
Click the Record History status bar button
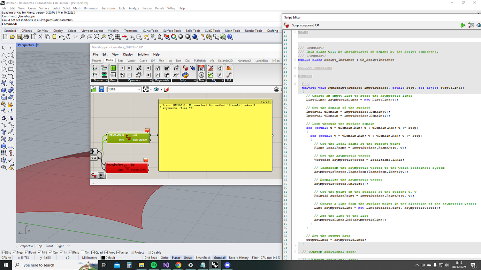(239, 258)
